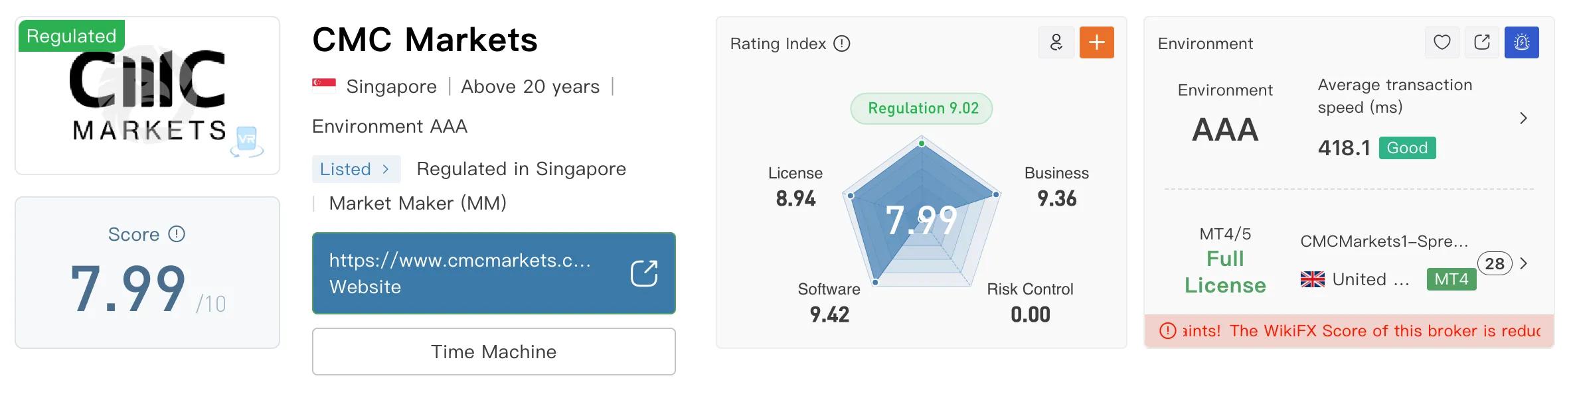Image resolution: width=1571 pixels, height=394 pixels.
Task: Expand the average transaction speed chevron
Action: (x=1524, y=119)
